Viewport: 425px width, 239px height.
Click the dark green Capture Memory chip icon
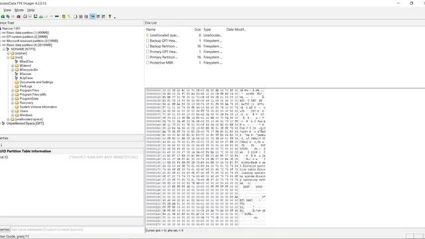point(57,17)
